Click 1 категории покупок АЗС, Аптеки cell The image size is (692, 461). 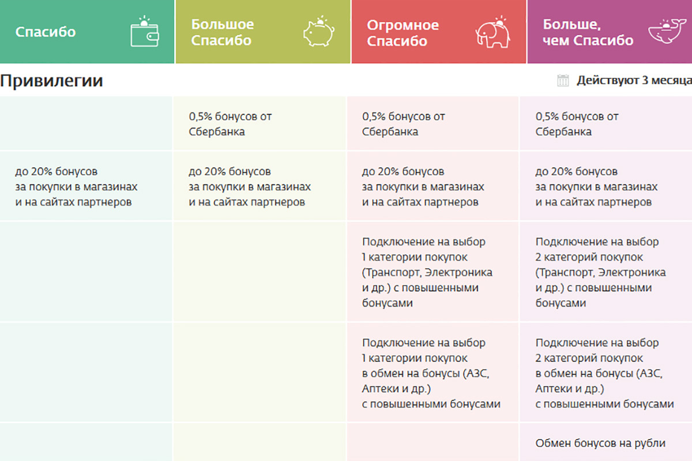(x=431, y=373)
